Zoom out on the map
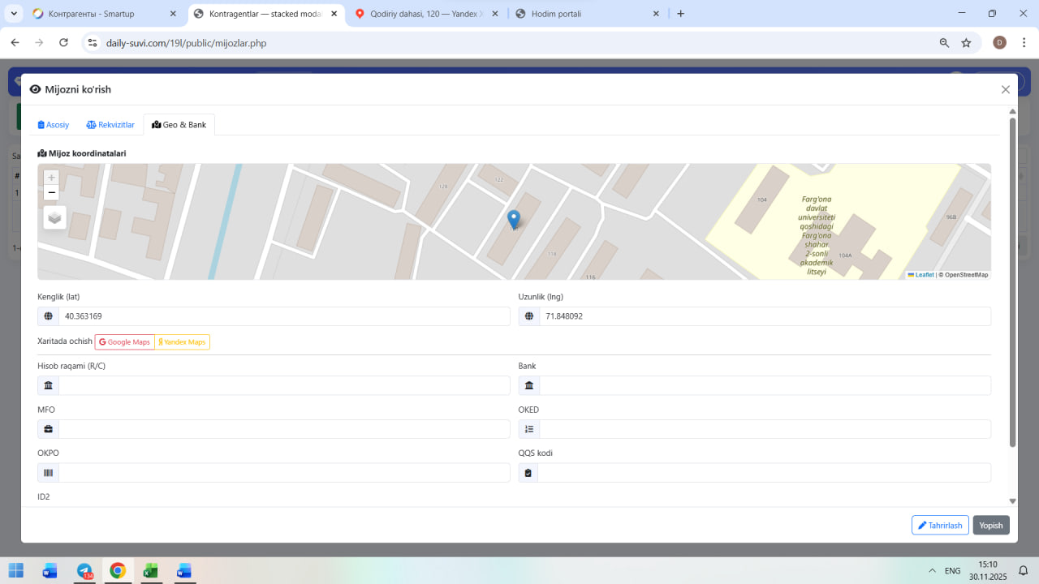 (52, 193)
